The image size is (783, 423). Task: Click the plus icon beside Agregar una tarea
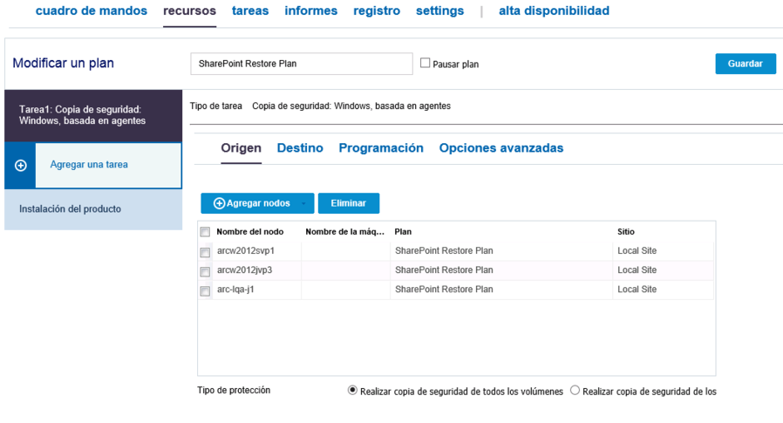click(x=20, y=166)
